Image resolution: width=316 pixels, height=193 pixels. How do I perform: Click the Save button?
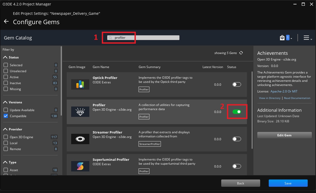click(288, 183)
